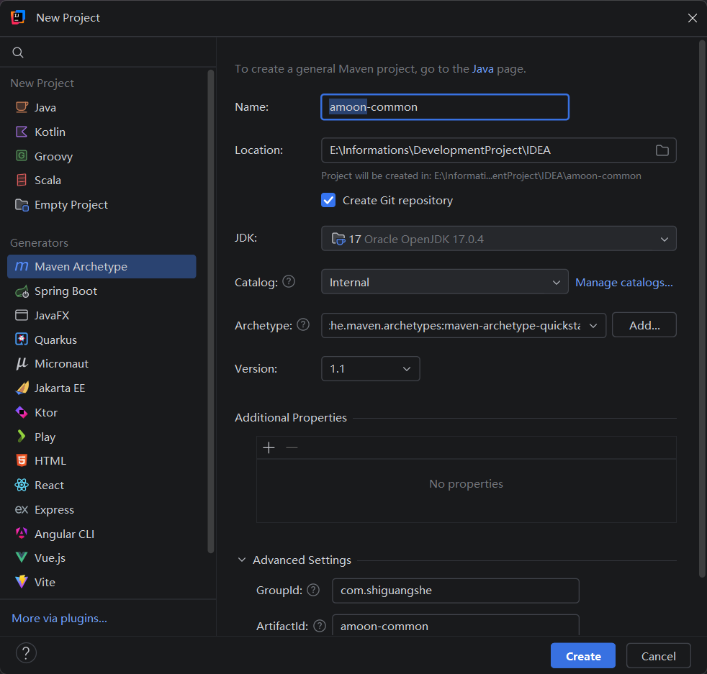Open help via the question mark button

[x=26, y=653]
